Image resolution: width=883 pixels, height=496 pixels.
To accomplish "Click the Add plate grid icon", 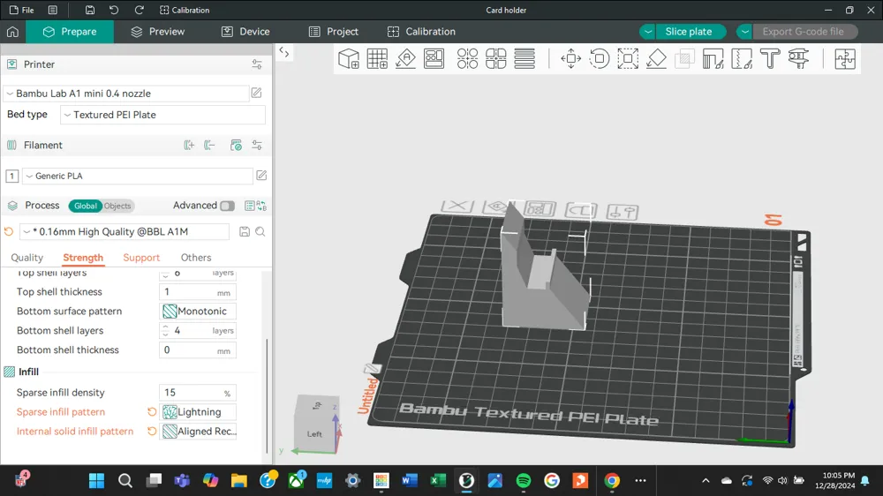I will (377, 58).
